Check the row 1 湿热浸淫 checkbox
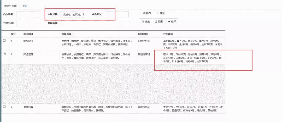The height and width of the screenshot is (122, 282). (x=4, y=41)
